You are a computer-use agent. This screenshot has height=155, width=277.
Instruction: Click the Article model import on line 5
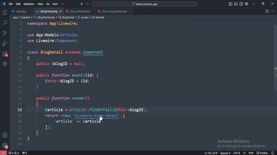(68, 35)
